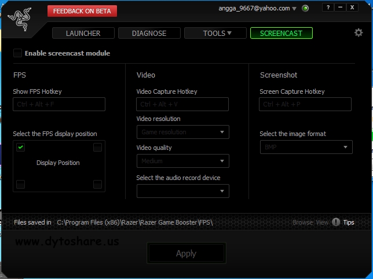Click the FEEDBACK ON BETA button
Image resolution: width=373 pixels, height=279 pixels.
coord(82,11)
